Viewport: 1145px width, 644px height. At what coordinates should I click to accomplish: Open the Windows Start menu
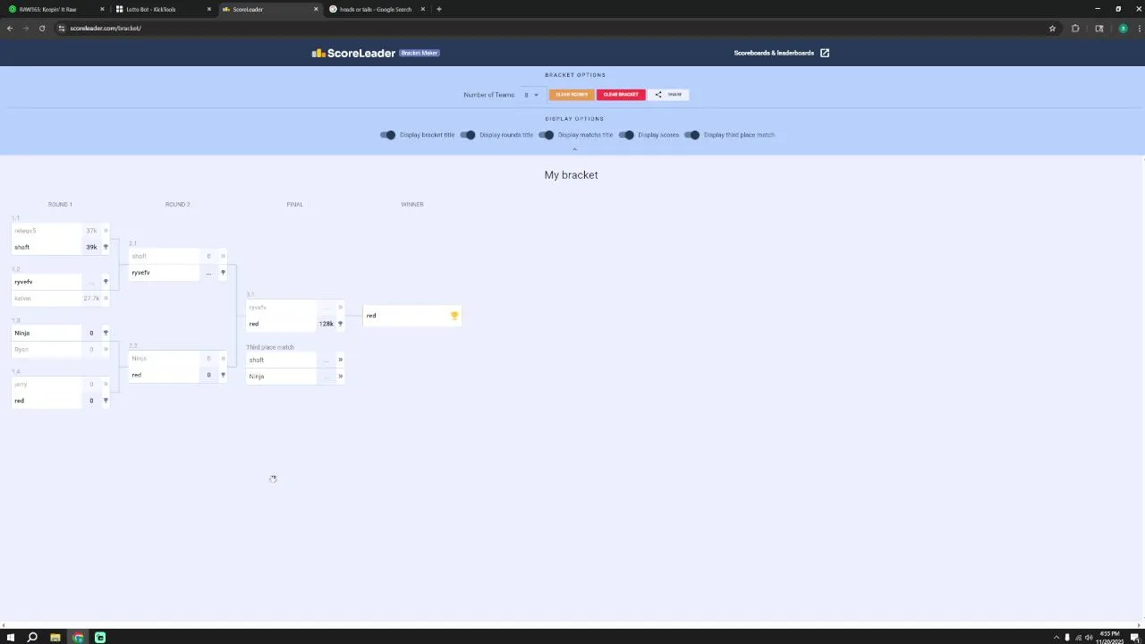tap(11, 638)
